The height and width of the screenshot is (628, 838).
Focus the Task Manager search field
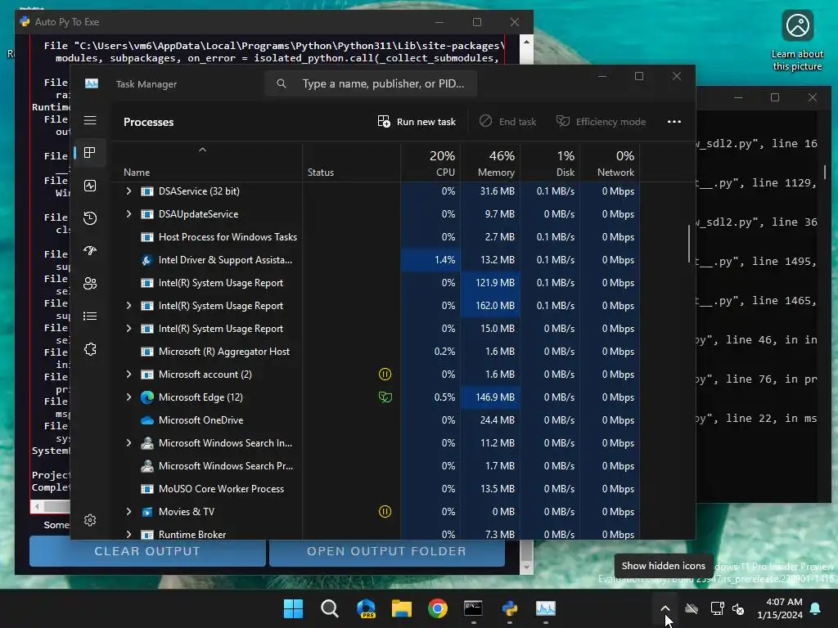371,83
